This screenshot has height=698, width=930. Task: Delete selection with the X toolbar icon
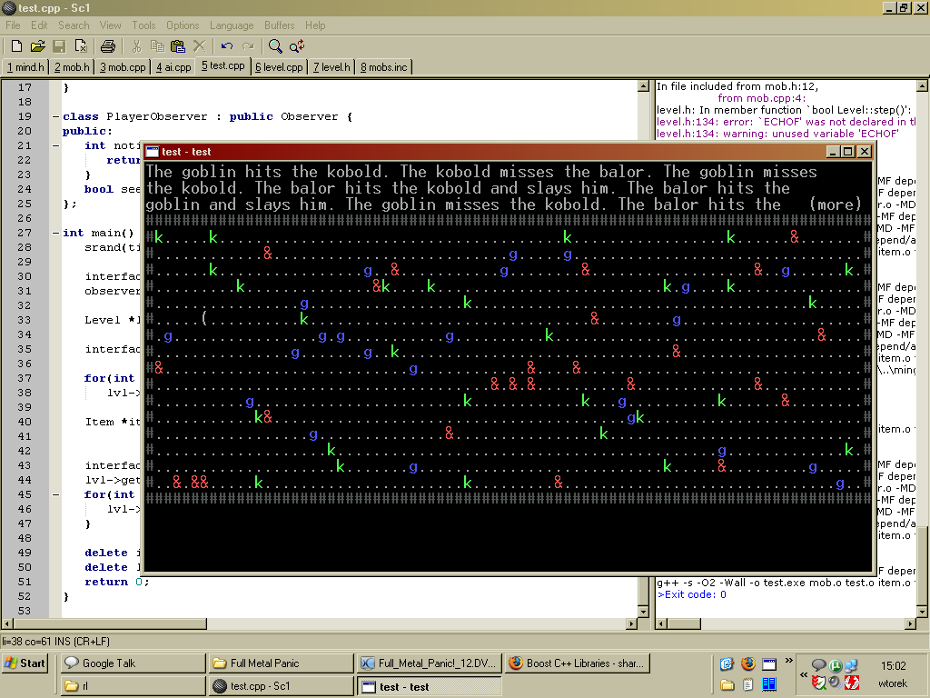tap(200, 45)
